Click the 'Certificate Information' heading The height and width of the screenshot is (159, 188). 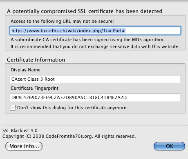pos(36,60)
